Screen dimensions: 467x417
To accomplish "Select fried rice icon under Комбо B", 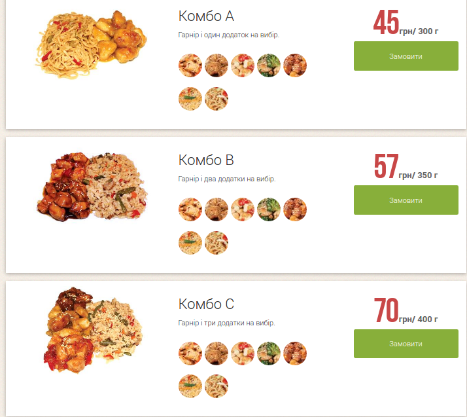I will [x=190, y=243].
